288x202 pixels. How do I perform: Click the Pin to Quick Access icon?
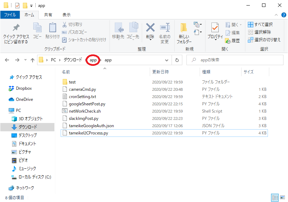16,28
